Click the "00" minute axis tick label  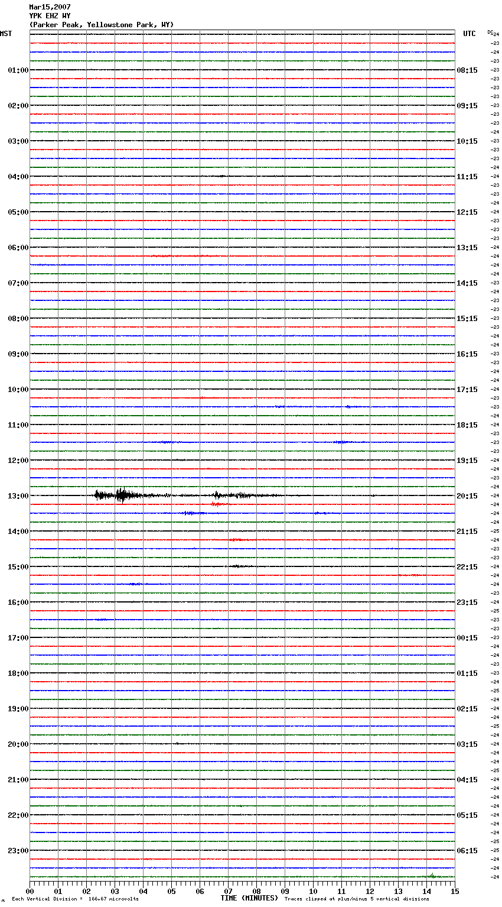pos(30,891)
